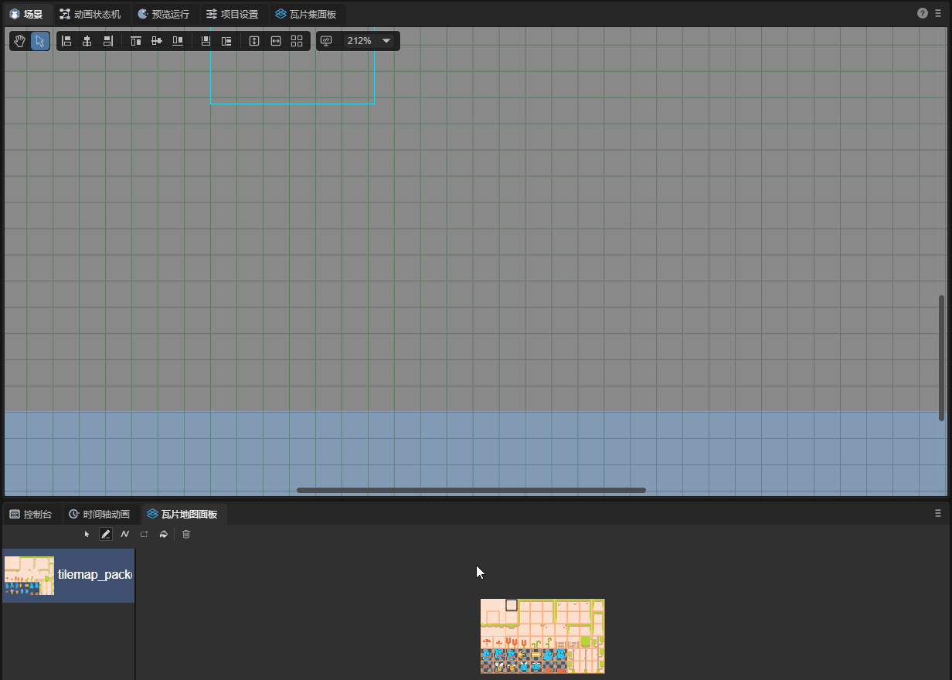Viewport: 952px width, 680px height.
Task: Toggle the rectangle draw tool in tilemap panel
Action: pyautogui.click(x=144, y=534)
